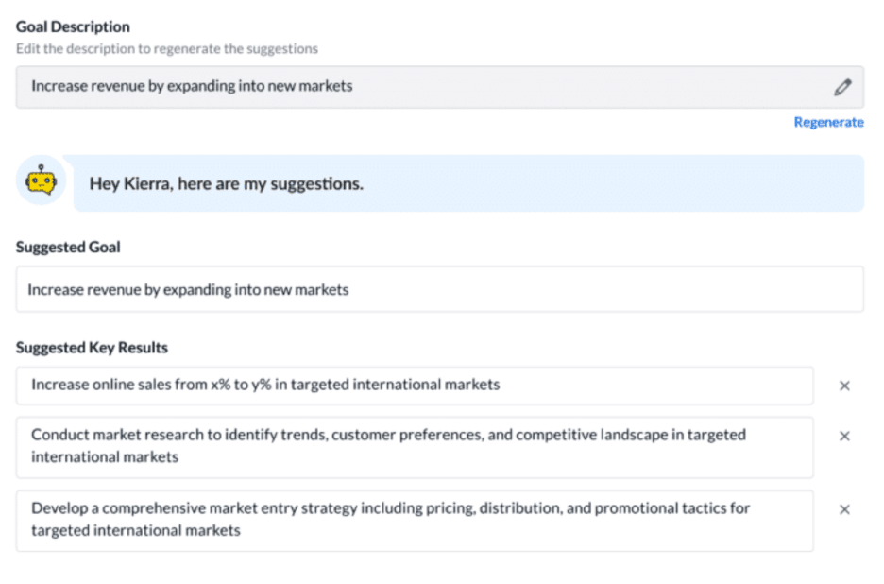Focus the 'Develop a comprehensive market entry strategy' field
This screenshot has height=584, width=884.
tap(414, 520)
